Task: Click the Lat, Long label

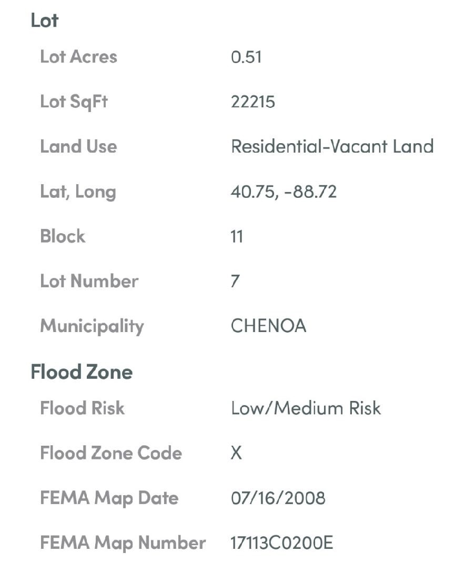Action: pyautogui.click(x=78, y=192)
